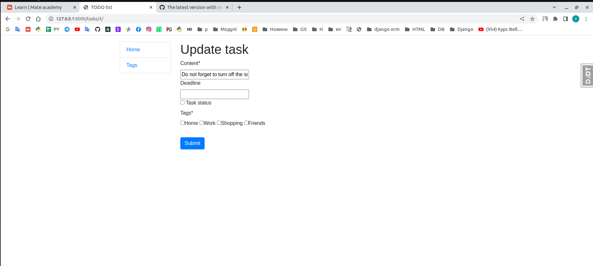593x266 pixels.
Task: Open the Git bookmarks folder
Action: click(x=300, y=29)
